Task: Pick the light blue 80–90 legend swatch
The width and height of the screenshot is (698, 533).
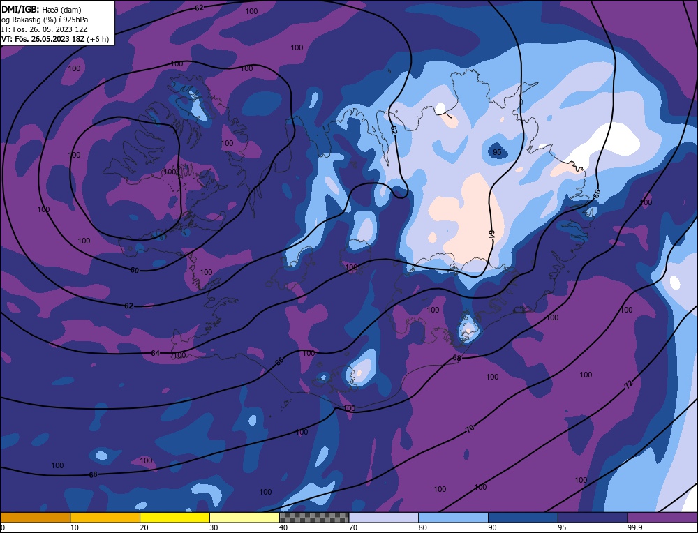Action: (x=453, y=517)
